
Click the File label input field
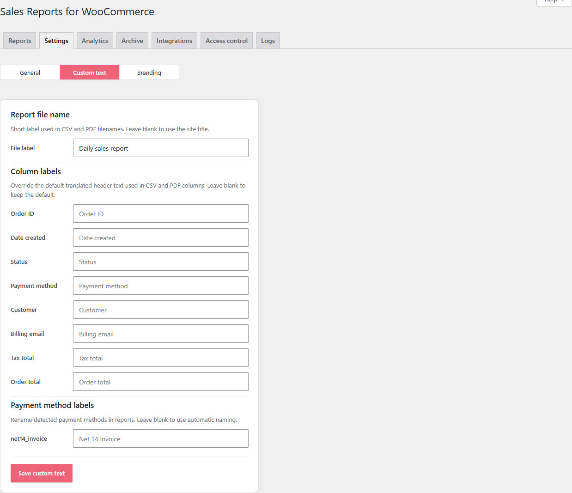(x=161, y=148)
